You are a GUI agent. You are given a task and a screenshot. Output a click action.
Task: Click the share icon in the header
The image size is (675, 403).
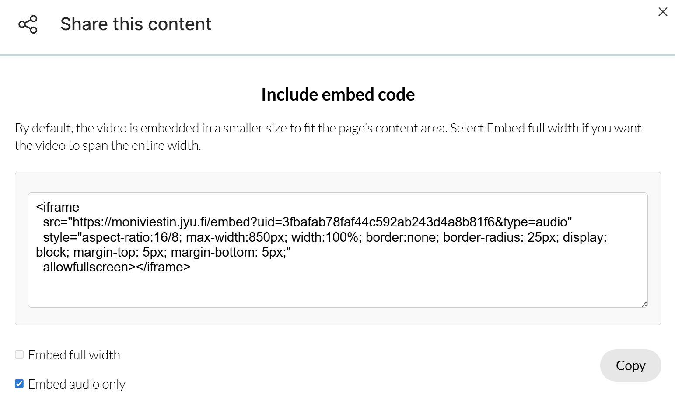28,24
